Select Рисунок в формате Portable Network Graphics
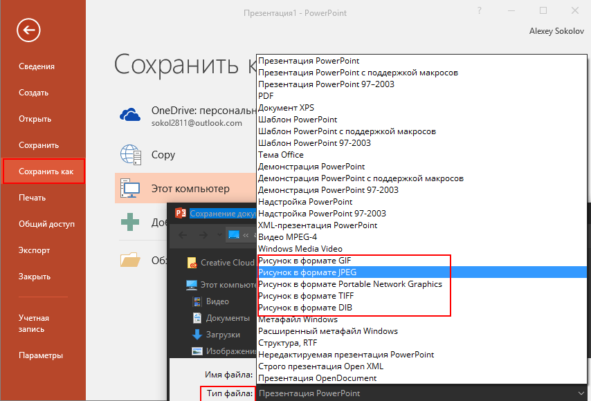This screenshot has width=591, height=401. click(x=349, y=284)
